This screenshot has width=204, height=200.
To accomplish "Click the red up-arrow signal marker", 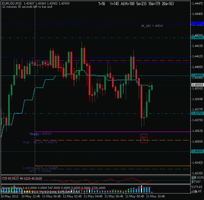I will [x=144, y=138].
